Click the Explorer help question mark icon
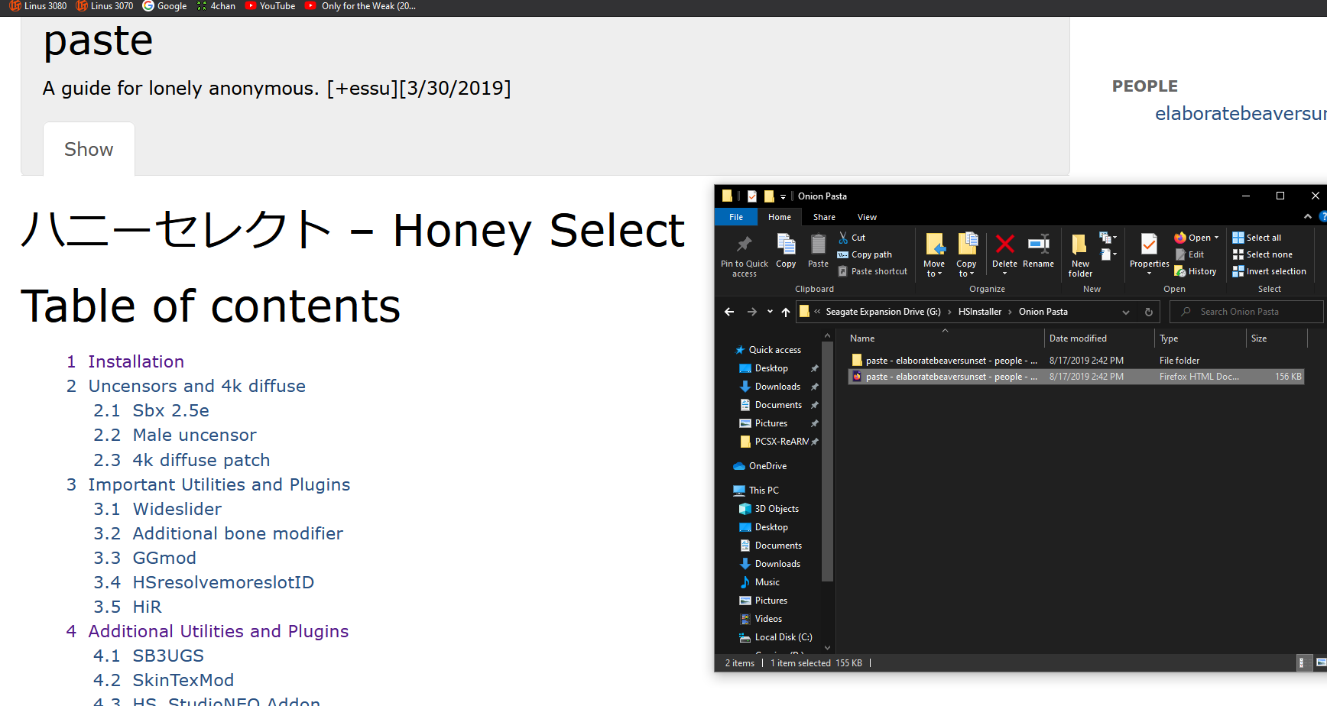Screen dimensions: 1327x706 click(1322, 216)
